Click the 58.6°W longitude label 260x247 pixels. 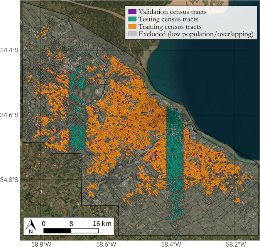click(x=106, y=244)
